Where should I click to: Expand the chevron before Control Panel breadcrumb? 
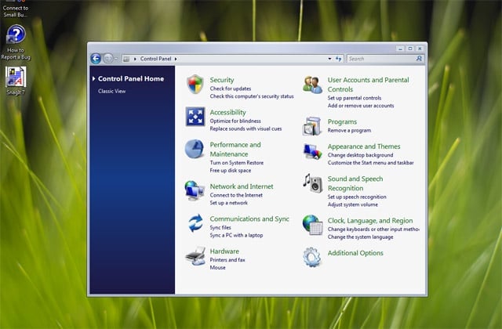pos(135,59)
